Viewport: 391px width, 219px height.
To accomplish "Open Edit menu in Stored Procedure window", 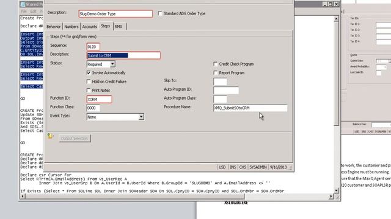I will [33, 11].
